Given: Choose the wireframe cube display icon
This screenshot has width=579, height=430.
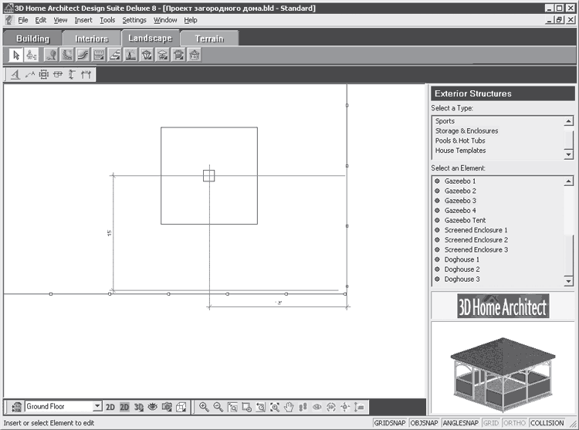Looking at the screenshot, I should coord(181,407).
